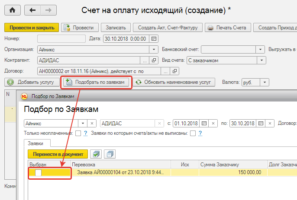Expand the Валюта dropdown
This screenshot has width=297, height=200.
point(265,83)
